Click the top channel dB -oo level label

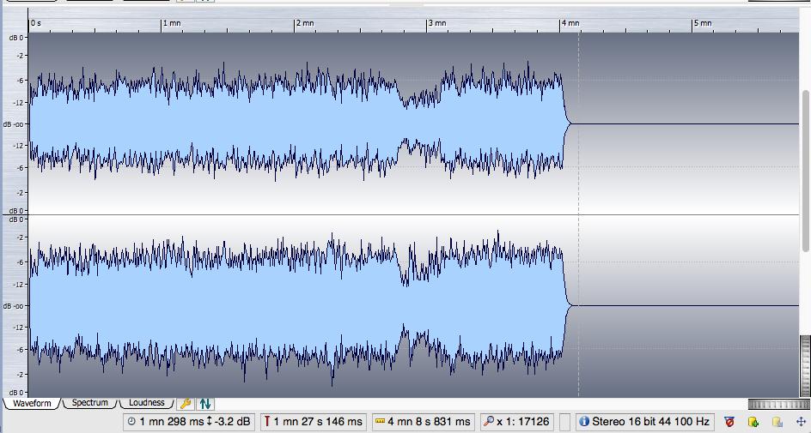(14, 124)
